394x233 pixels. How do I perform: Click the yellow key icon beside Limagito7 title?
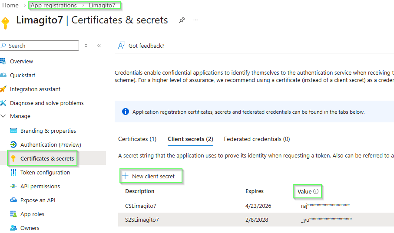[5, 23]
